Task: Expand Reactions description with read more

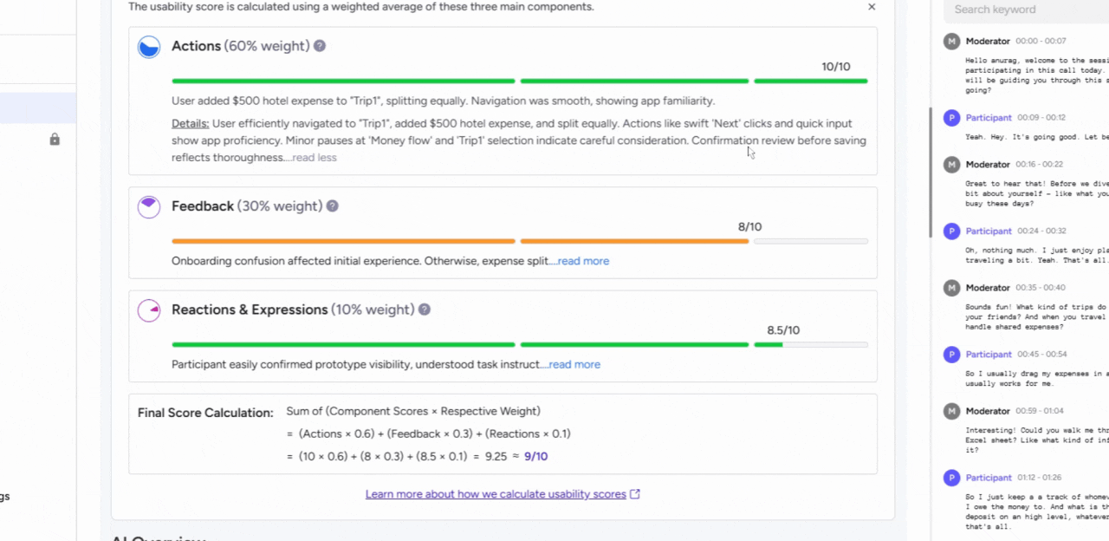Action: tap(574, 364)
